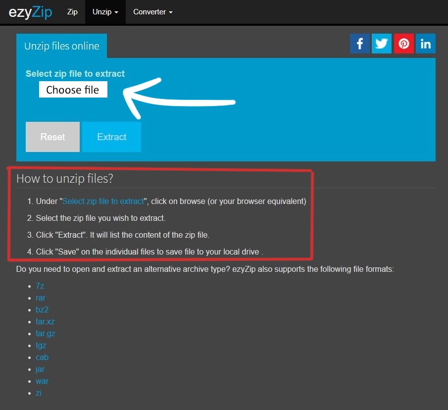Select the tar.gz format link
This screenshot has height=410, width=448.
(45, 333)
